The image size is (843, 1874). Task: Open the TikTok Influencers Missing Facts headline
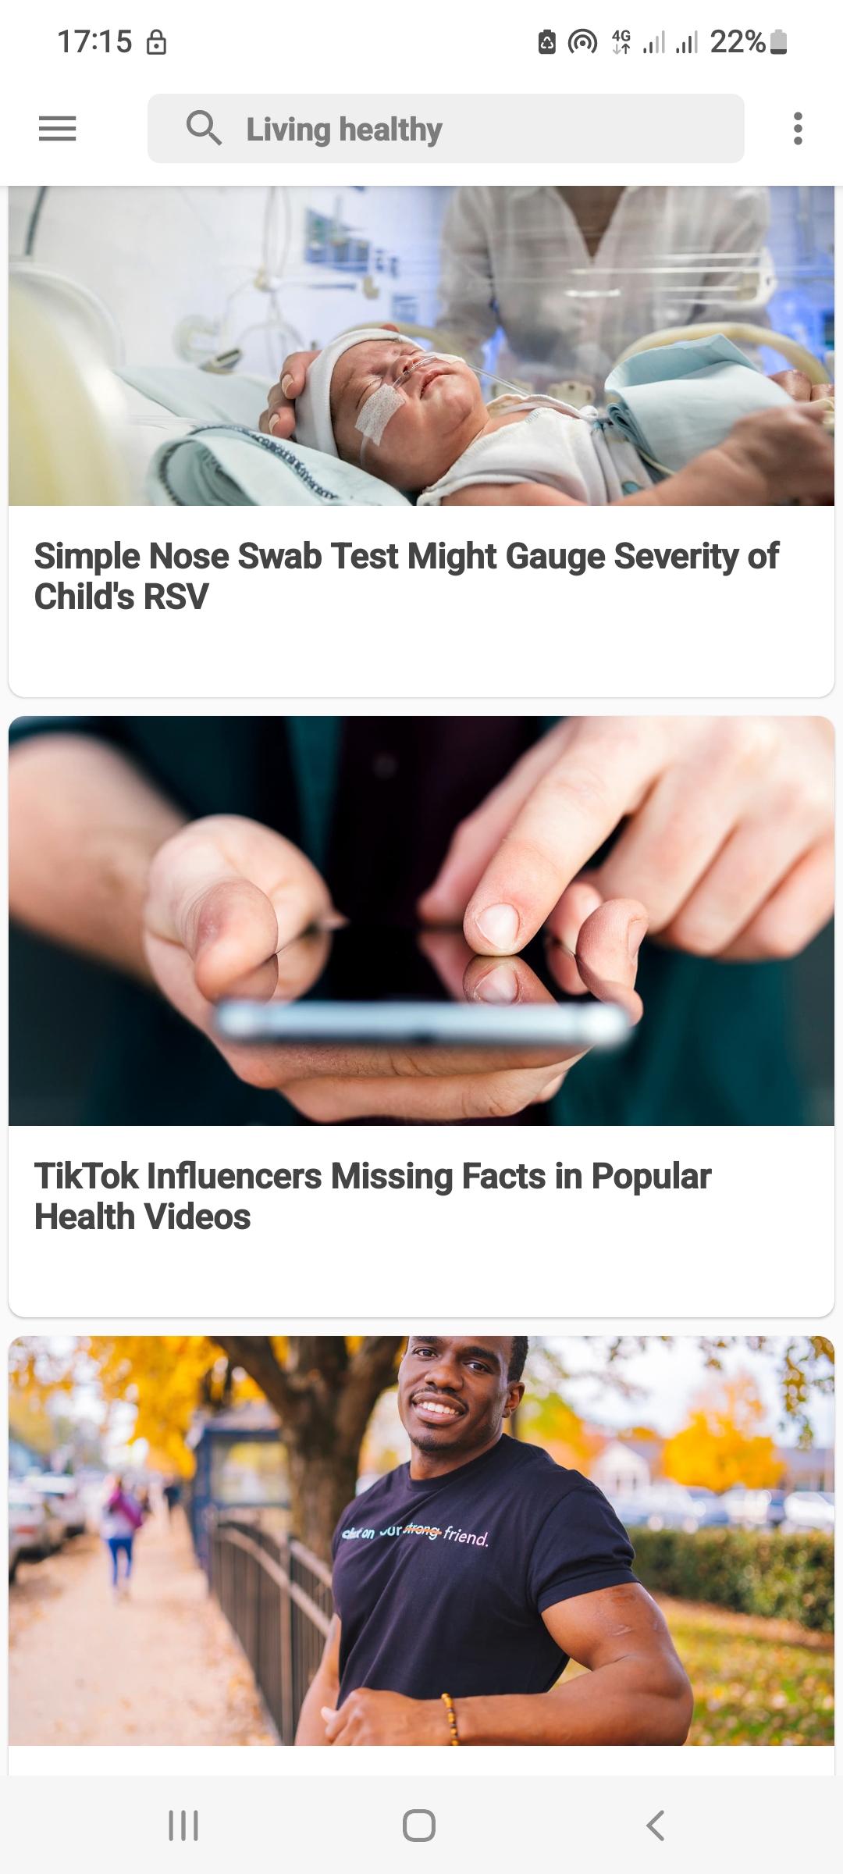372,1196
